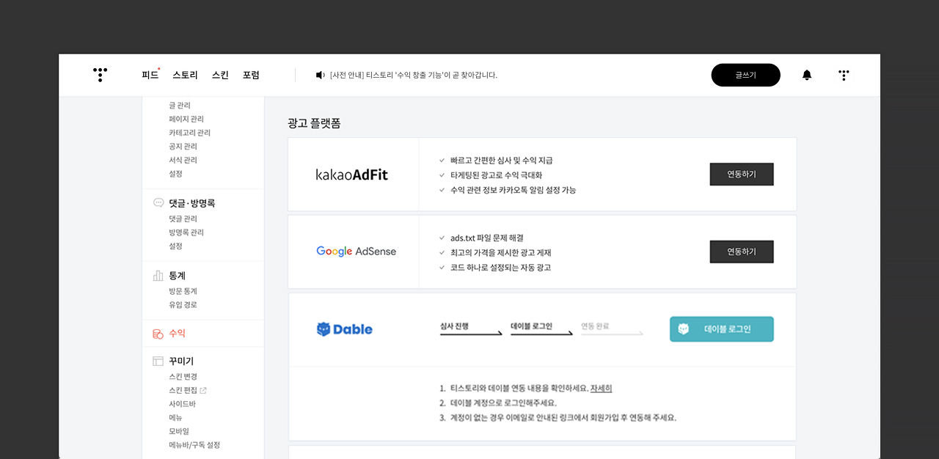Go to 서식 관리

coord(183,160)
